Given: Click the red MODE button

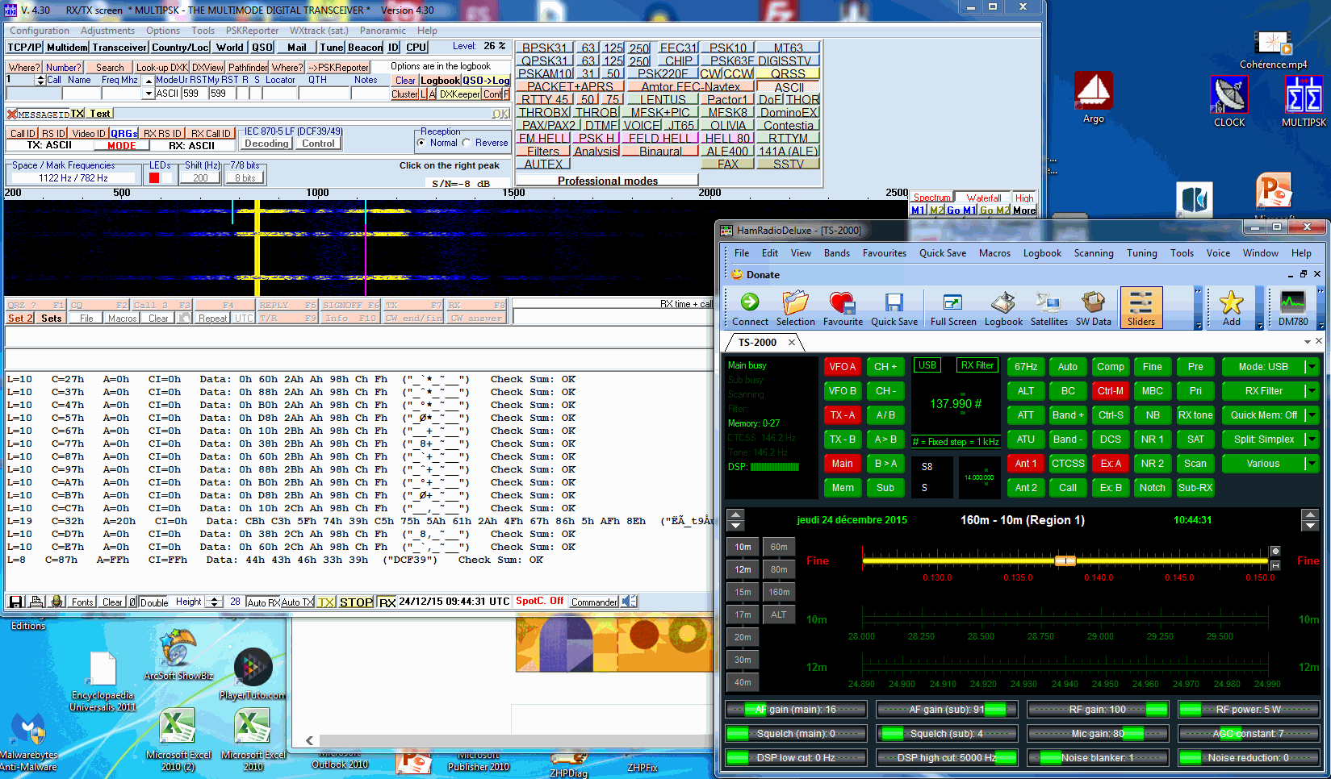Looking at the screenshot, I should (121, 146).
